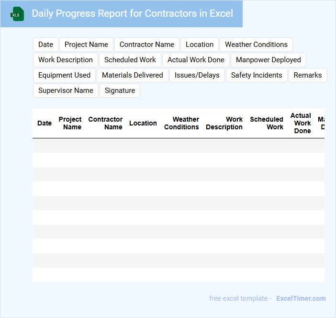The height and width of the screenshot is (318, 336).
Task: Open the ExcelTimer.com link
Action: point(301,298)
